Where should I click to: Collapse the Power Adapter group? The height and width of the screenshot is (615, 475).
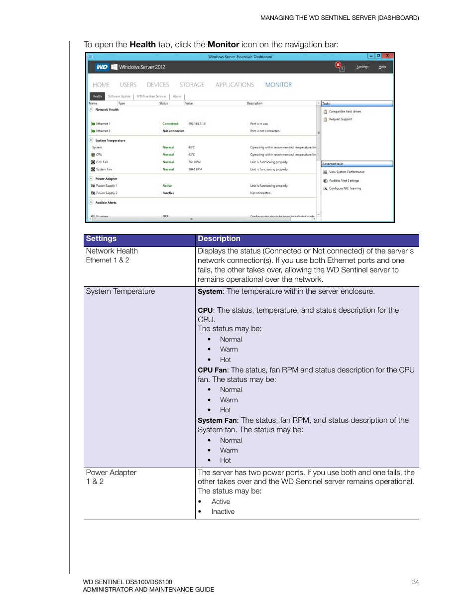click(91, 178)
